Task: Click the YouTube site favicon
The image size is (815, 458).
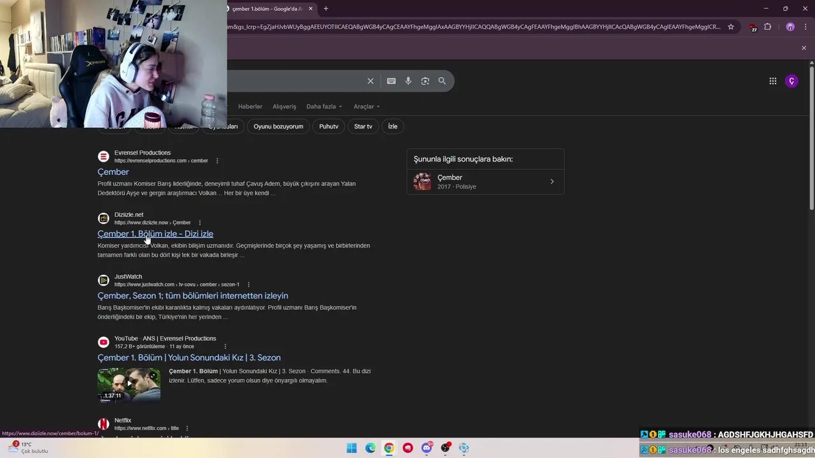Action: point(103,342)
